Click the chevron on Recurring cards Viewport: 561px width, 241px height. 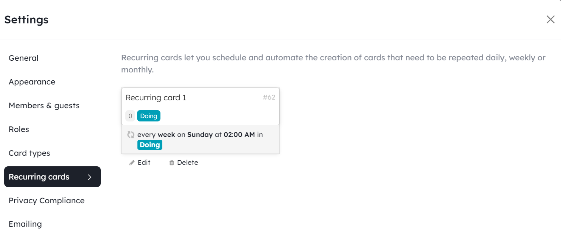89,177
